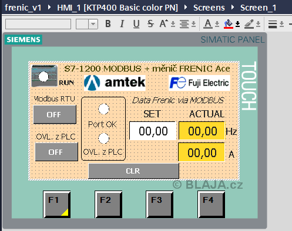292x231 pixels.
Task: Toggle the Modbus RTU OFF switch
Action: [x=55, y=114]
